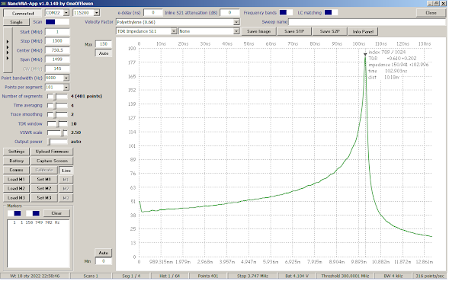Clear the markers list

click(56, 213)
